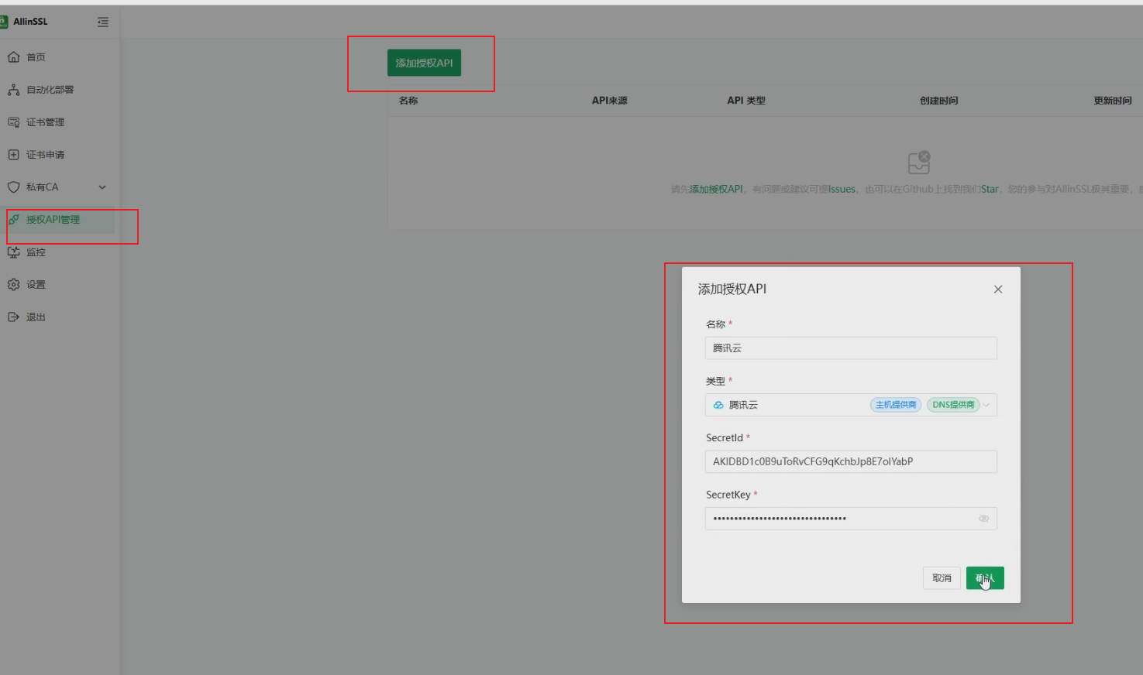Go to the 证书管理 menu entry
1143x675 pixels.
pyautogui.click(x=45, y=122)
